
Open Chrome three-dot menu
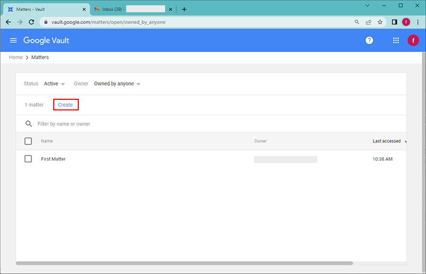418,22
